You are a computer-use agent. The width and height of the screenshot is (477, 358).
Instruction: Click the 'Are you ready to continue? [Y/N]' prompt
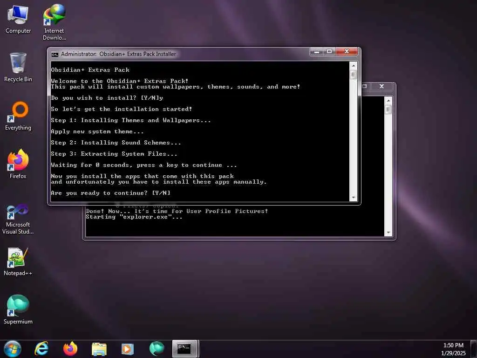[x=110, y=193]
